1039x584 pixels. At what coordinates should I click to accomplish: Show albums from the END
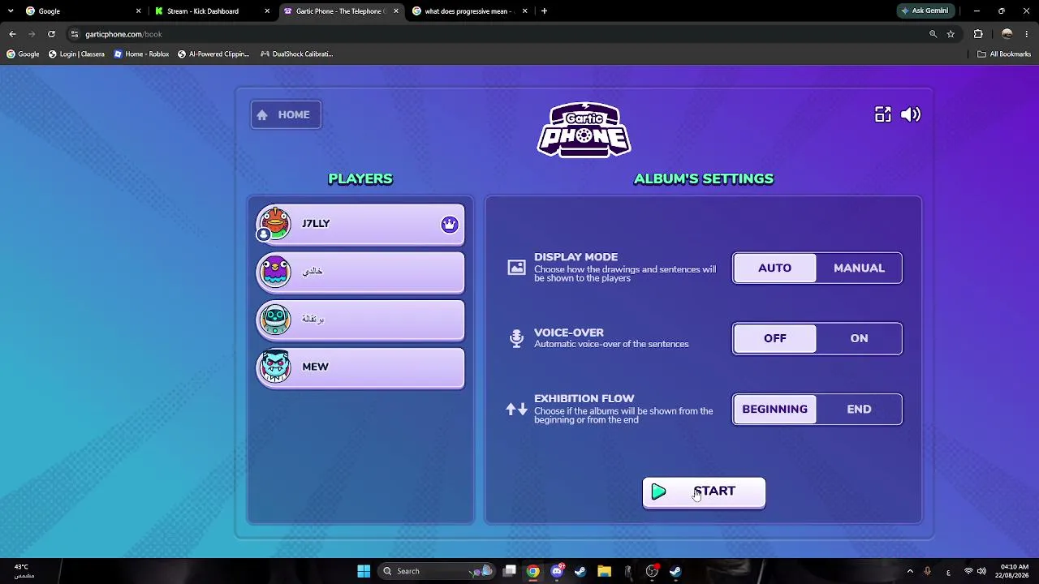pos(859,409)
